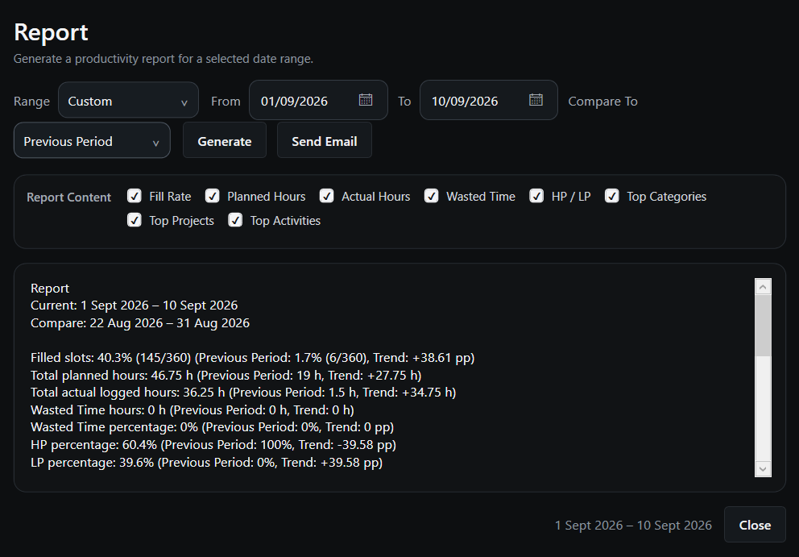The height and width of the screenshot is (557, 799).
Task: Click the 'Total actual logged hours' line
Action: pos(243,393)
